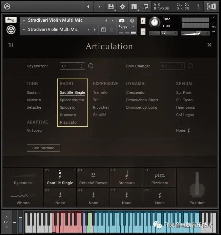The image size is (221, 235).
Task: Activate the F1 Pizzicato slot
Action: tap(160, 177)
